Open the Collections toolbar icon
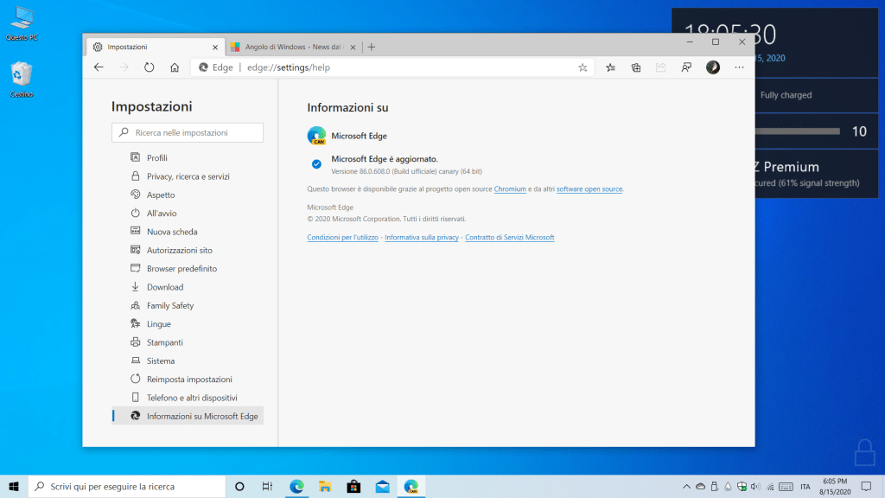This screenshot has height=498, width=885. (x=636, y=67)
